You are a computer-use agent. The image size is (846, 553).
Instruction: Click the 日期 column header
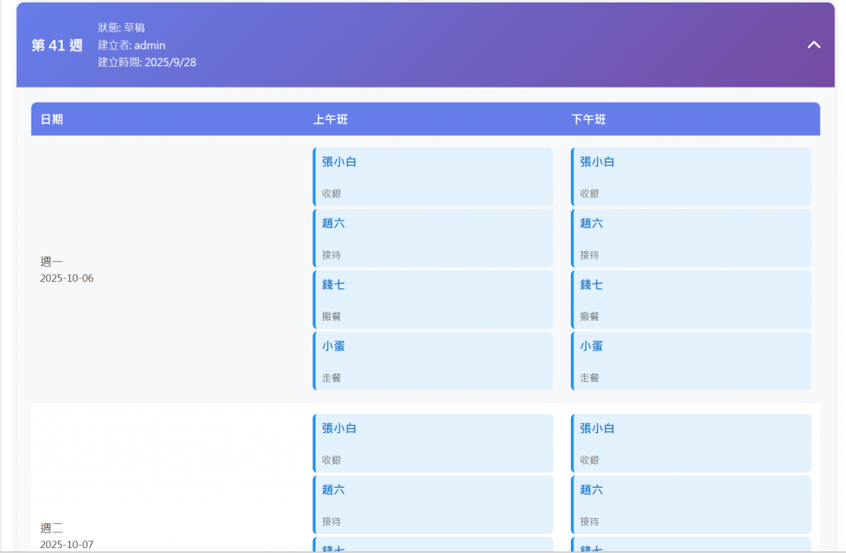(x=52, y=119)
